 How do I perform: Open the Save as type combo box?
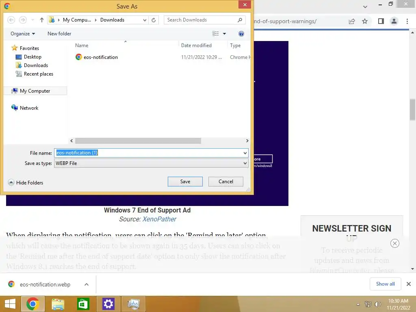(151, 163)
